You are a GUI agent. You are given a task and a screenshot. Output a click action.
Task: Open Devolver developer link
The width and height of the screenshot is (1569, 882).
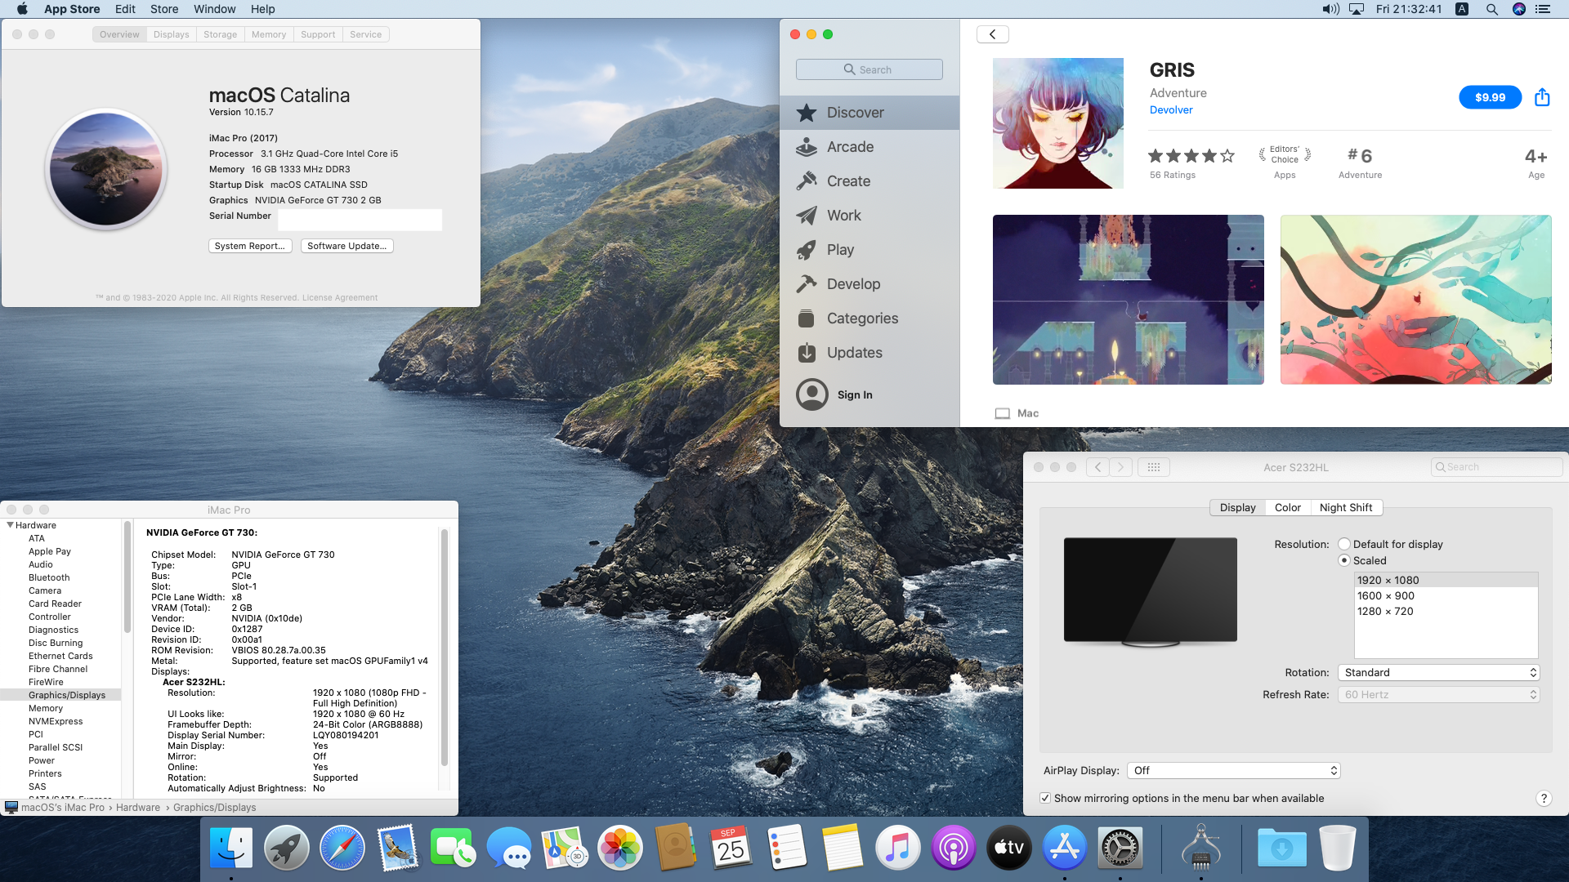pyautogui.click(x=1171, y=110)
